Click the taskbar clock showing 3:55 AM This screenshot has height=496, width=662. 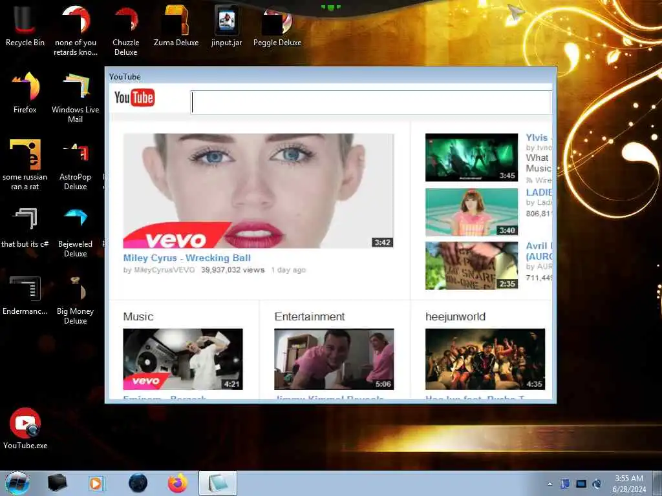click(x=629, y=484)
